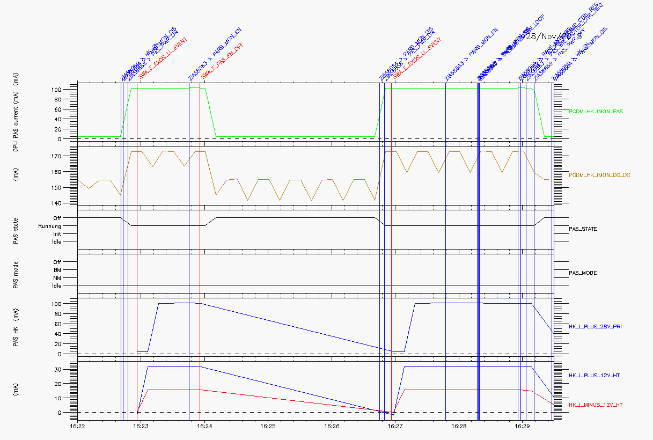Click the 16:23 time tick label
The image size is (653, 440).
point(141,426)
